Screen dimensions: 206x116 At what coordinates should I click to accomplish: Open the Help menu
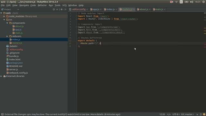point(81,5)
